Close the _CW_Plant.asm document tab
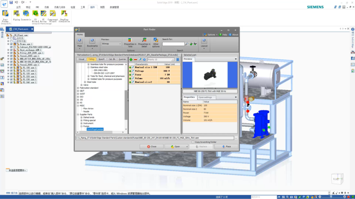The image size is (355, 199). (x=32, y=29)
